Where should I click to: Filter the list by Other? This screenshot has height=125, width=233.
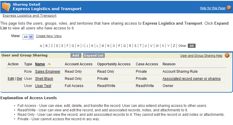[182, 46]
